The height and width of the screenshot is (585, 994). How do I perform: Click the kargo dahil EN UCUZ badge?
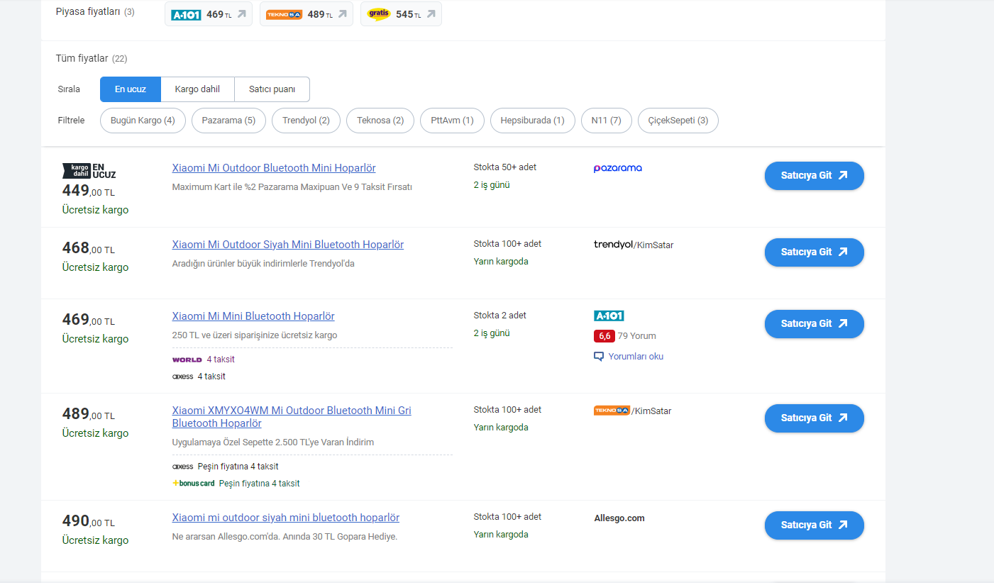(89, 171)
